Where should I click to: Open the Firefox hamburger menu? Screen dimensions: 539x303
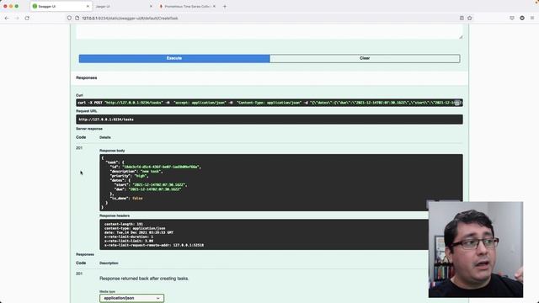pos(531,18)
